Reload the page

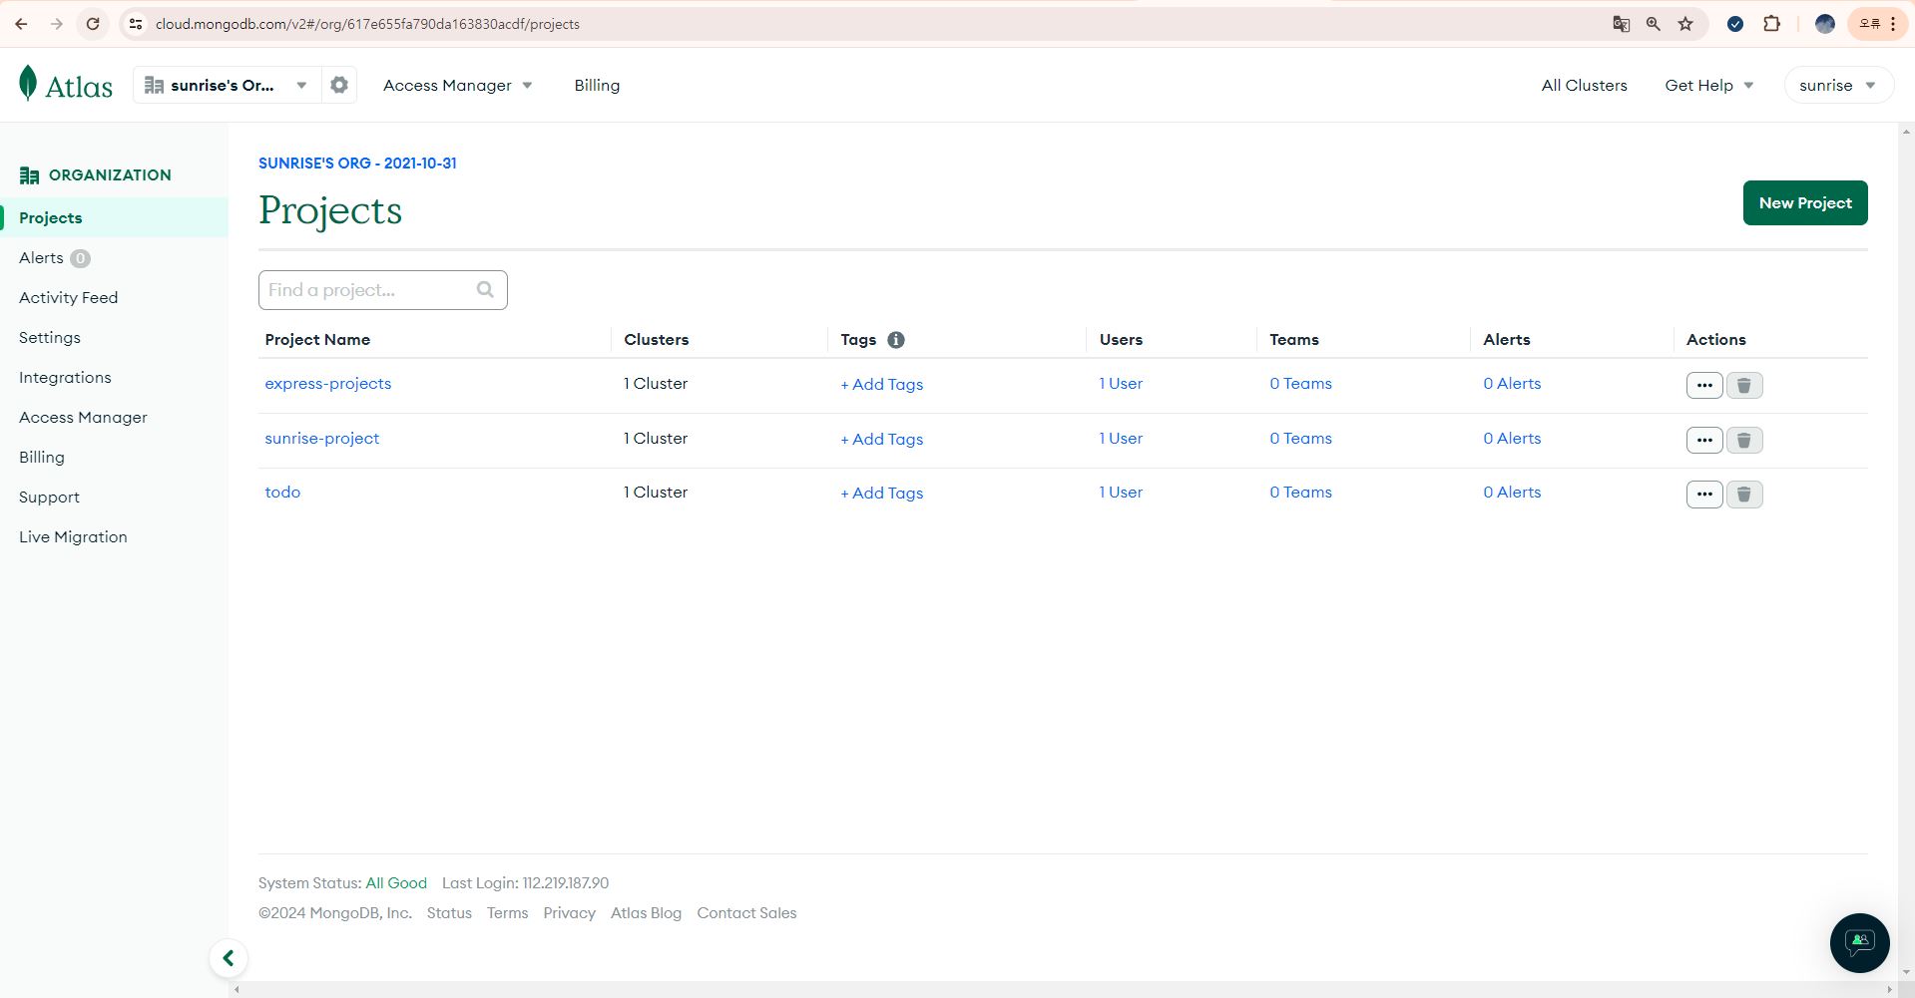click(93, 24)
